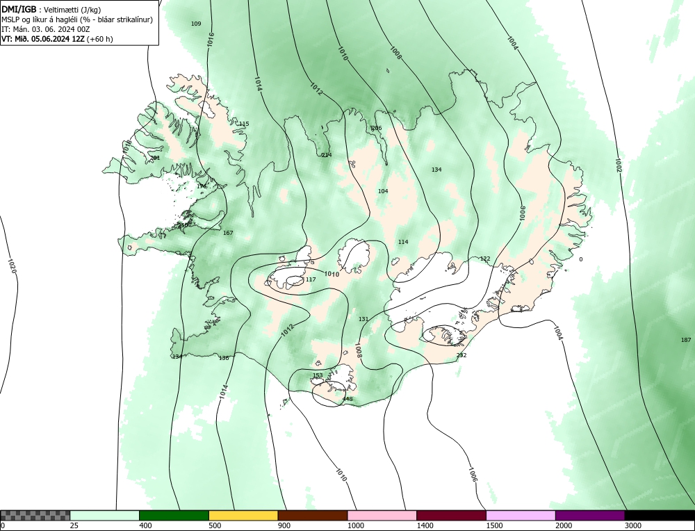The image size is (695, 531).
Task: Pick the purple 2000–3000 legend swatch
Action: point(590,515)
